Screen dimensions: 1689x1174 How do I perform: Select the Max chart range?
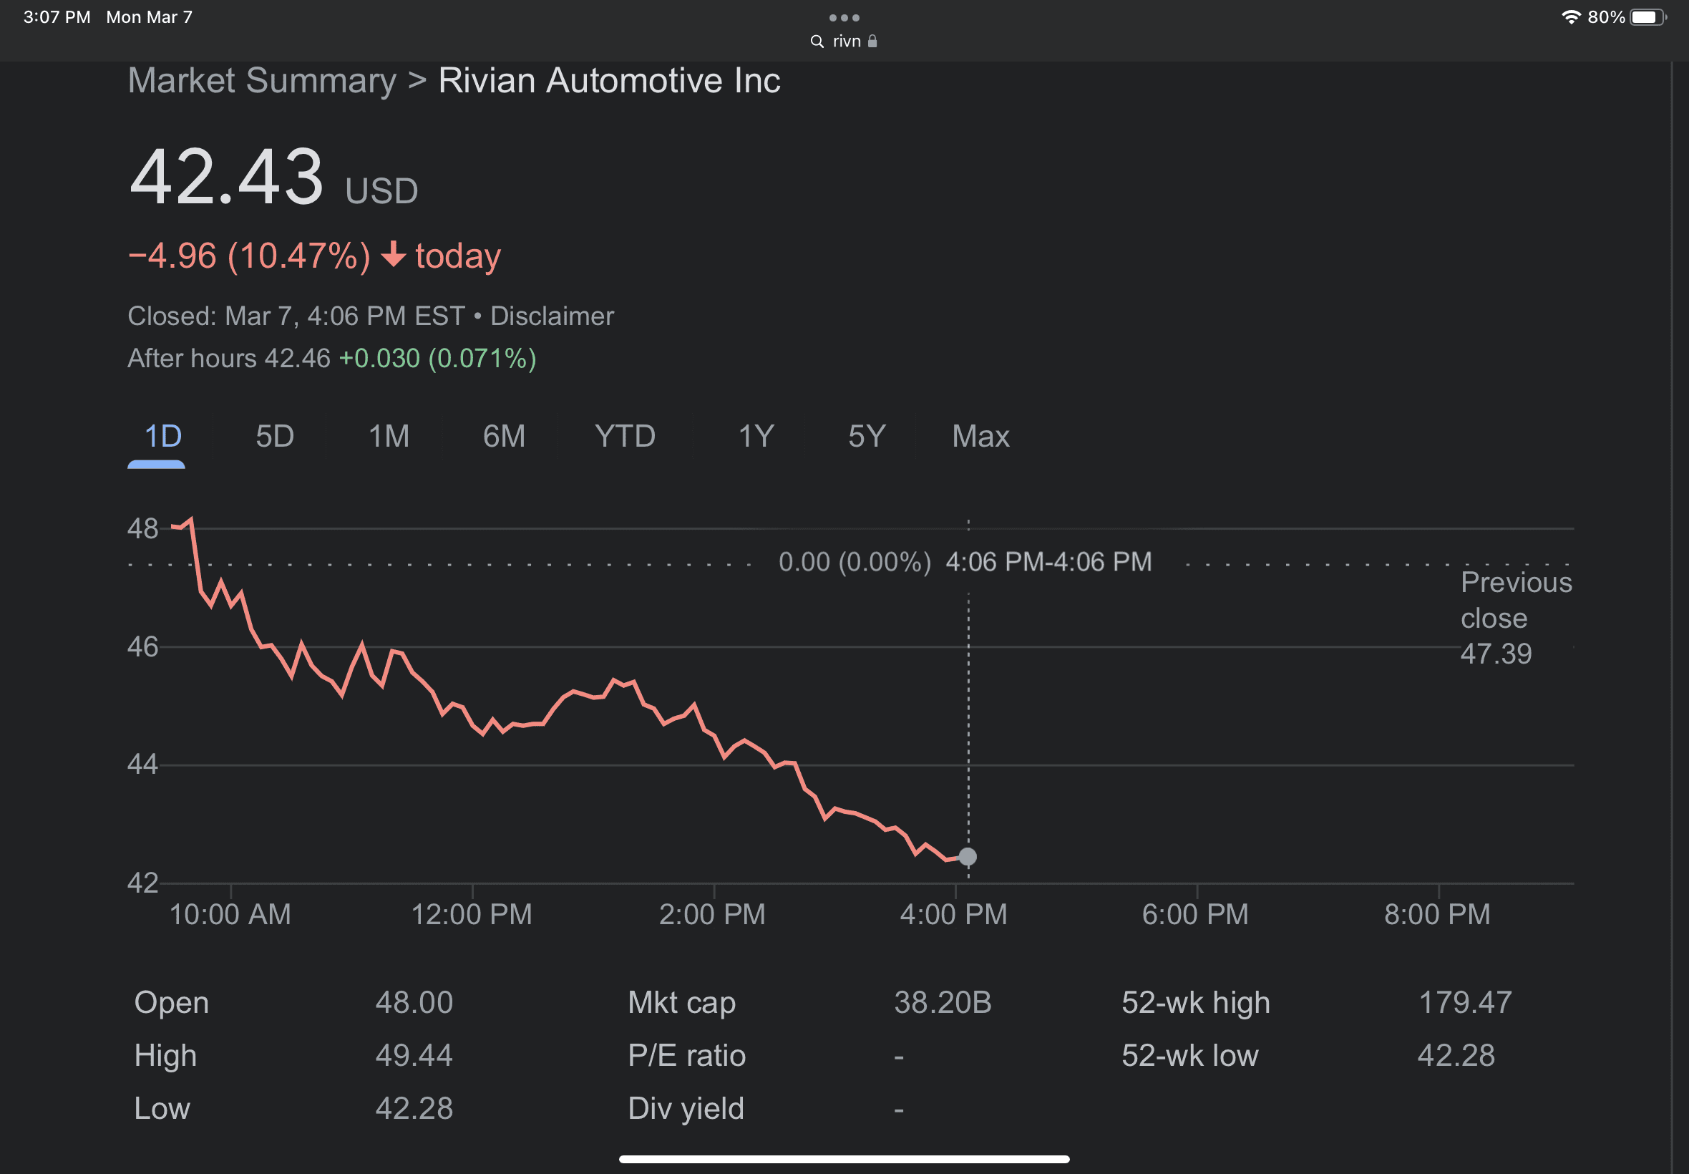click(980, 436)
